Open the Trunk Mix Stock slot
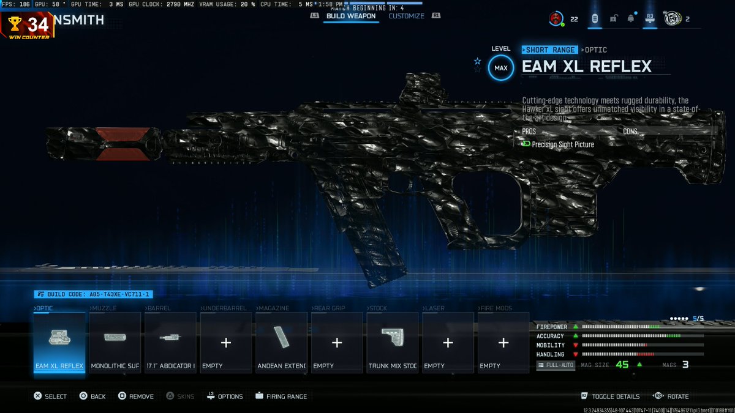Viewport: 735px width, 413px height. coord(393,343)
